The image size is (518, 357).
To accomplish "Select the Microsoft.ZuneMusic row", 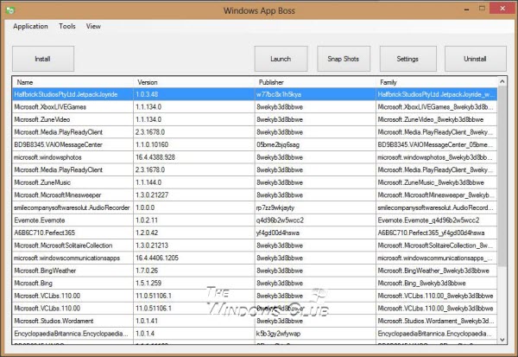I will [255, 182].
